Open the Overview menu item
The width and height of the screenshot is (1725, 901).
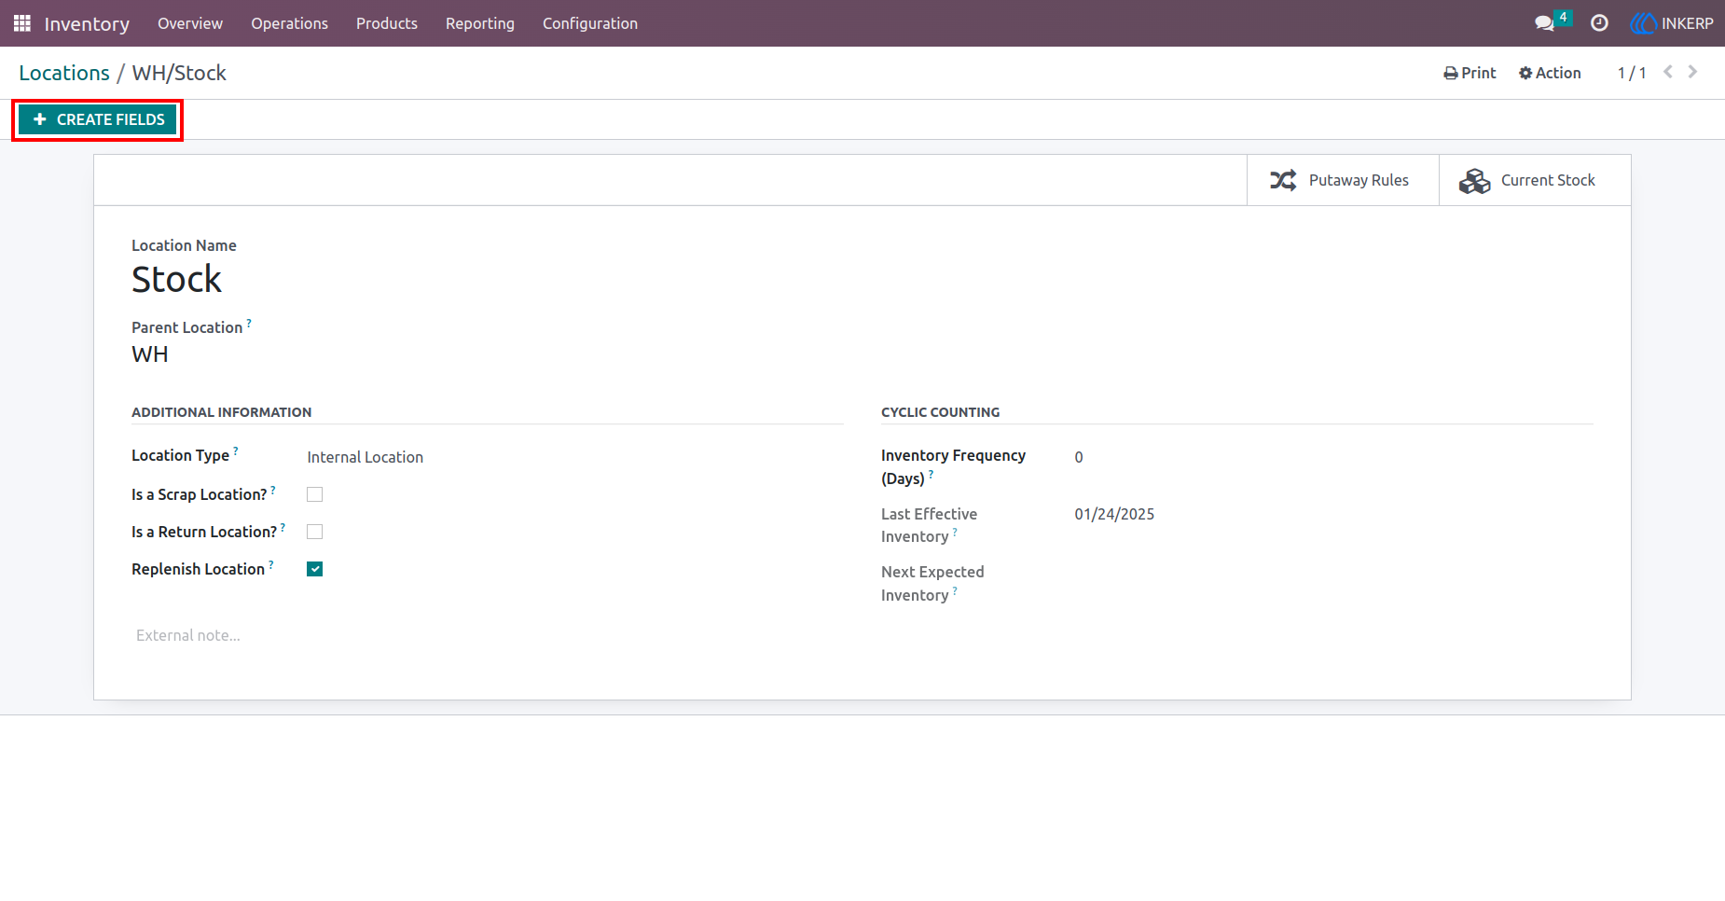(190, 23)
